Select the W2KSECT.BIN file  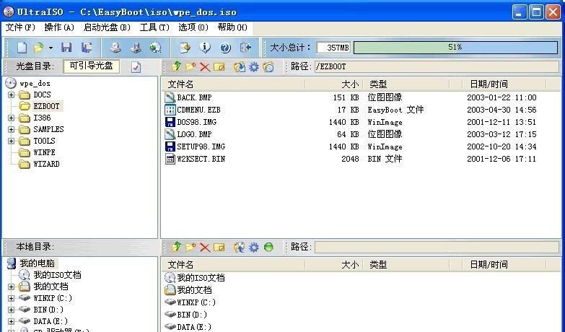pos(201,159)
